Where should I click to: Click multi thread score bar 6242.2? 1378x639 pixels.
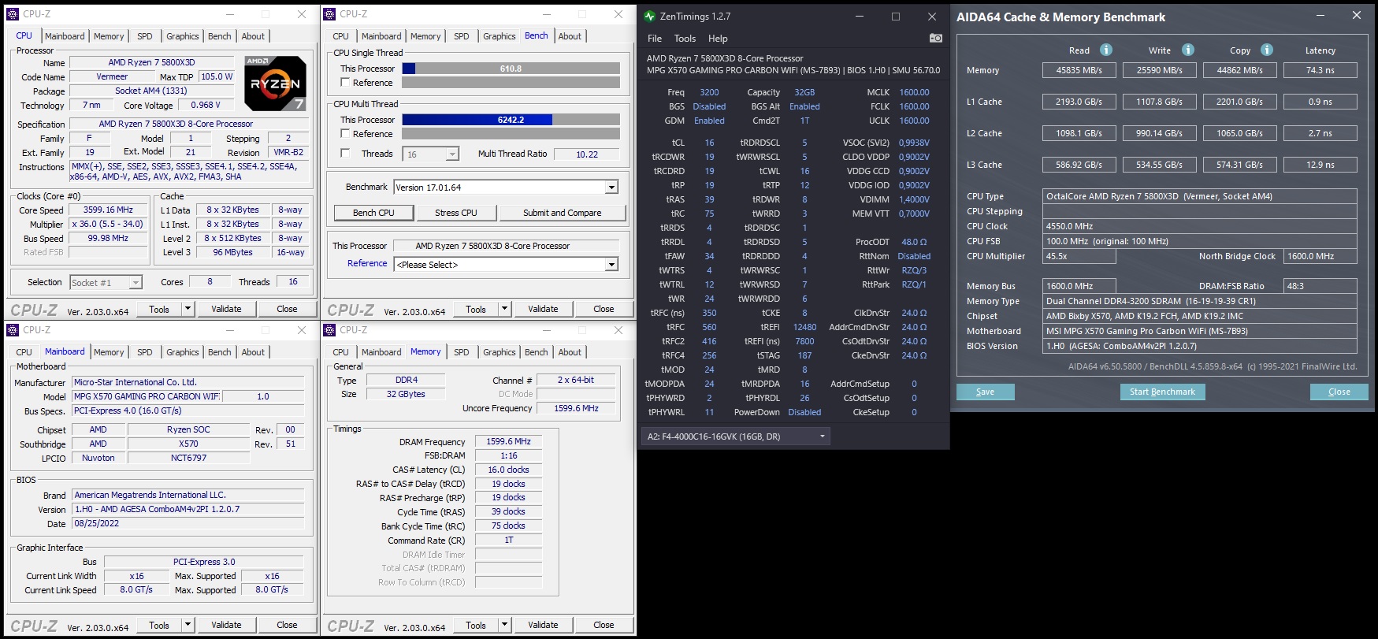[511, 120]
